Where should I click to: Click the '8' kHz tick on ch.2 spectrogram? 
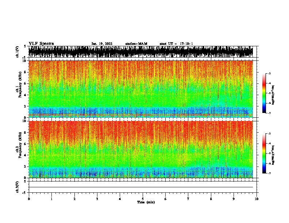[26, 133]
